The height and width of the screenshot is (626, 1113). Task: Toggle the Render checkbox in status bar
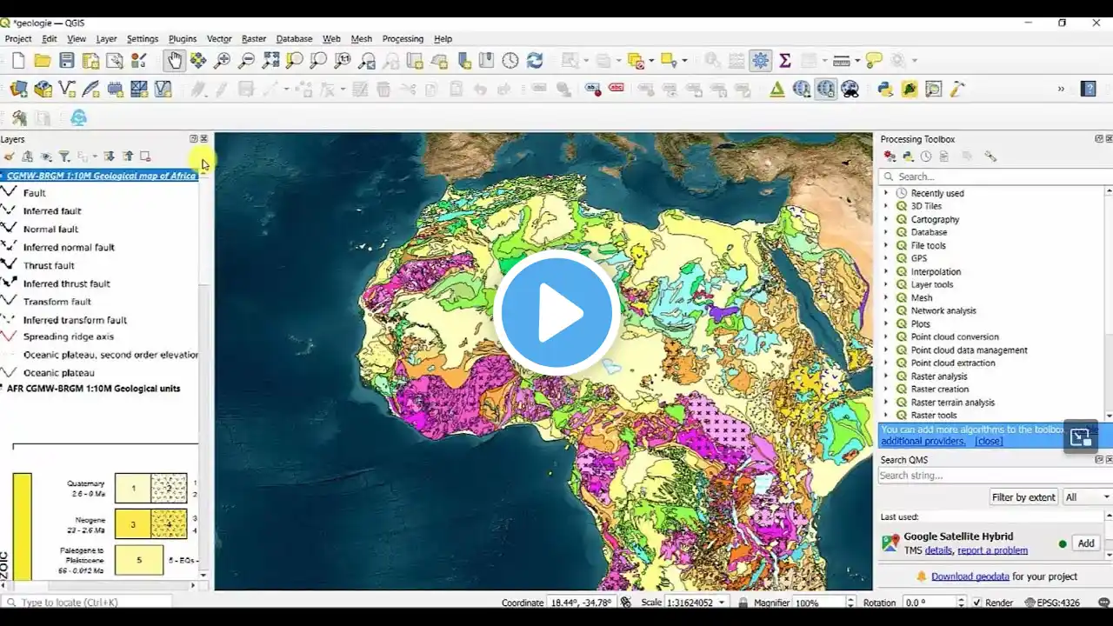pos(977,603)
